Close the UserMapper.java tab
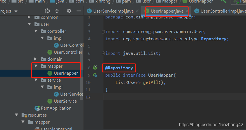 [x=187, y=11]
